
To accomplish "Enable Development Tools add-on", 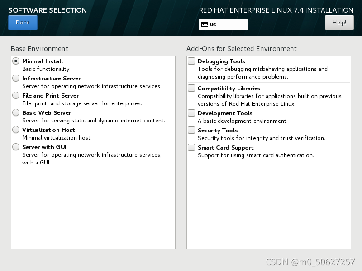I will [x=191, y=113].
